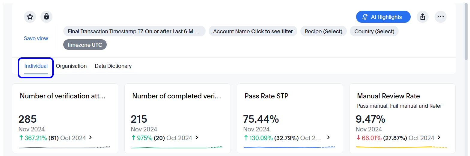The image size is (470, 156).
Task: Open the Country filter selector
Action: pos(374,31)
